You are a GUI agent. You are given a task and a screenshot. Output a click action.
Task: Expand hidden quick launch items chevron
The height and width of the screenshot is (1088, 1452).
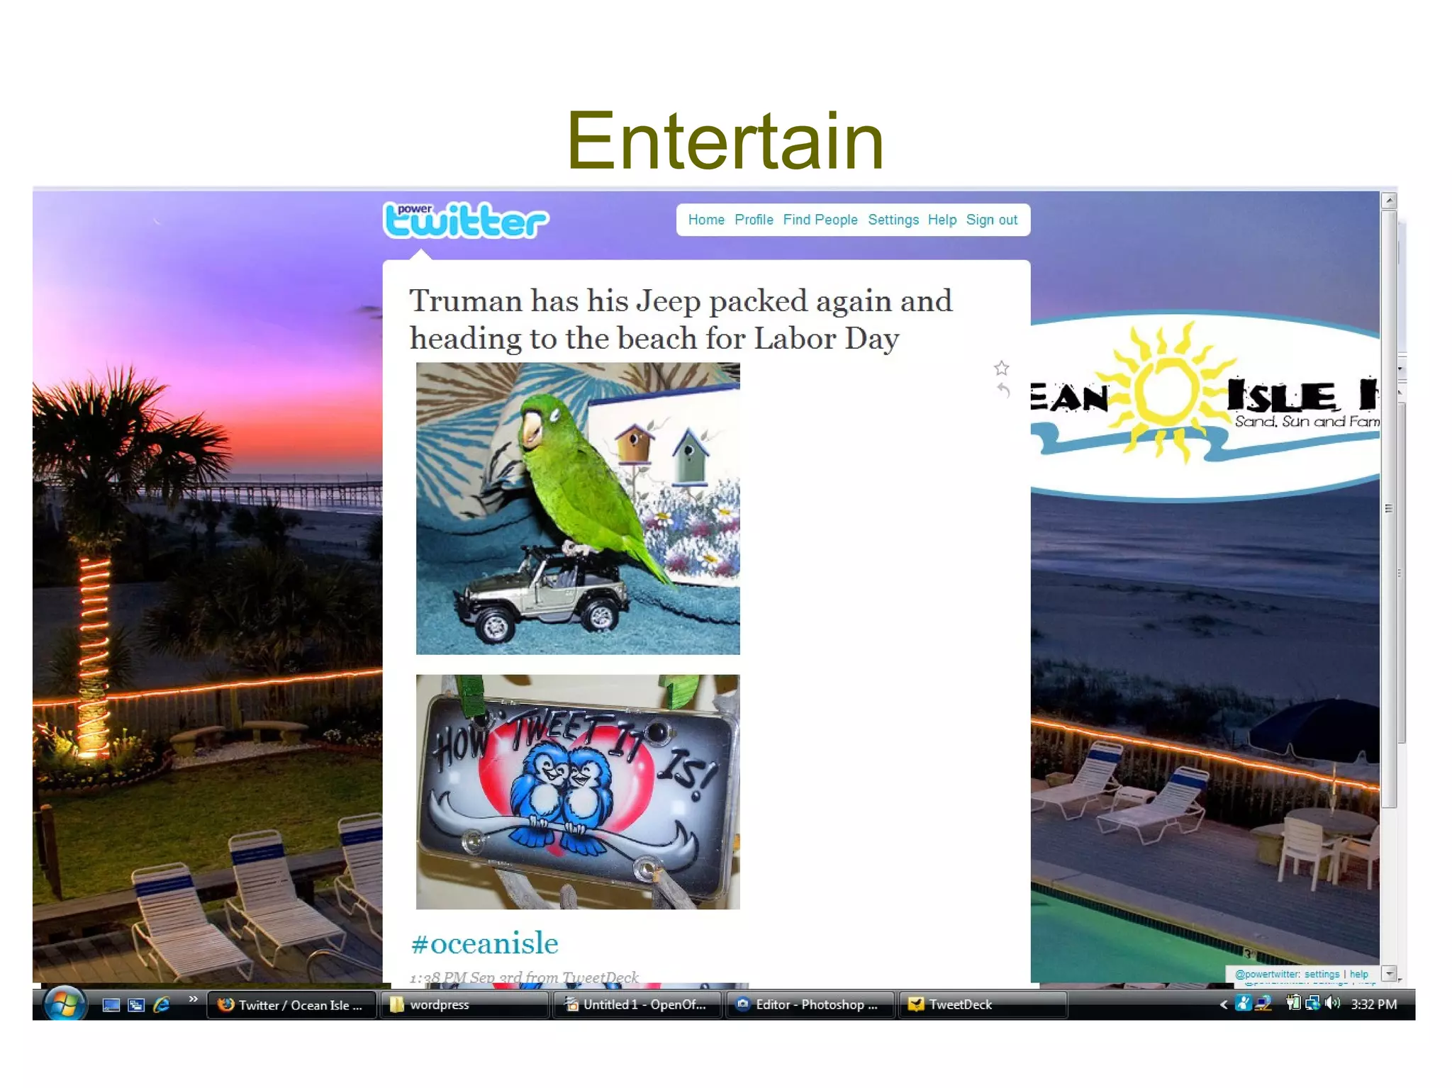click(193, 999)
